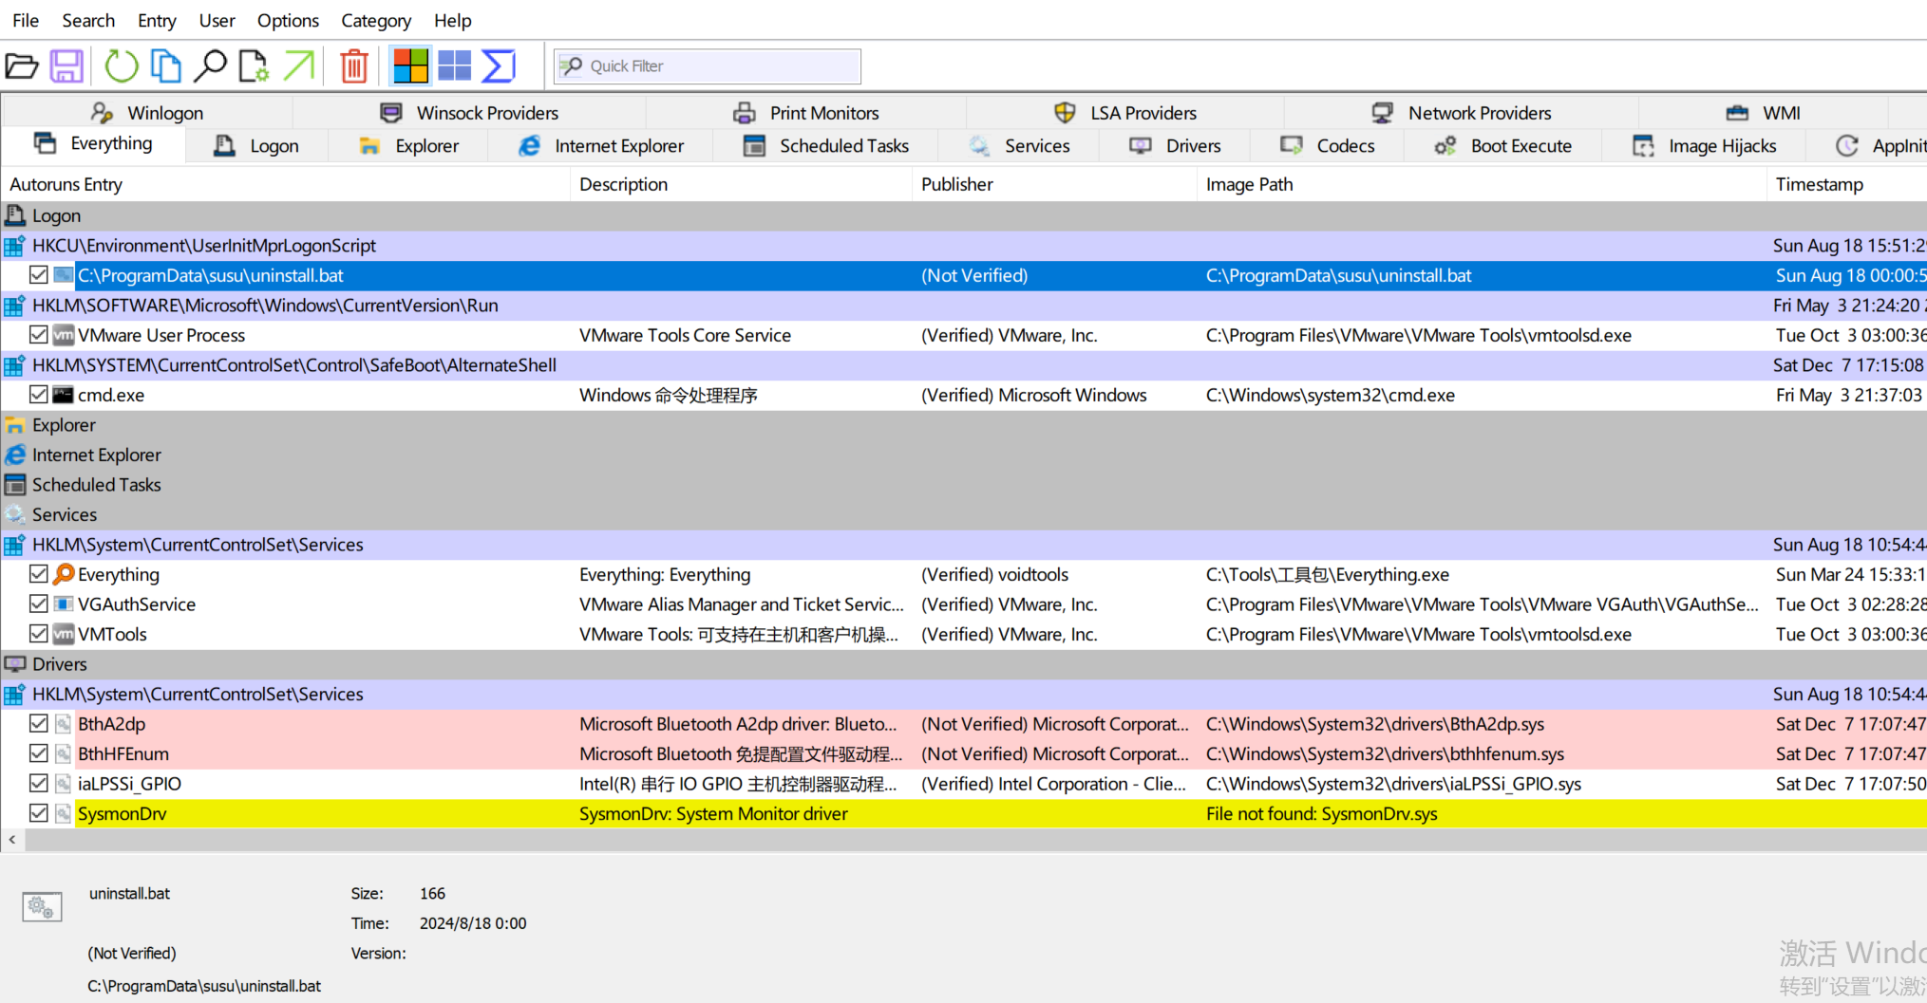Disable the VMware User Process autorun checkbox
1927x1003 pixels.
point(39,335)
